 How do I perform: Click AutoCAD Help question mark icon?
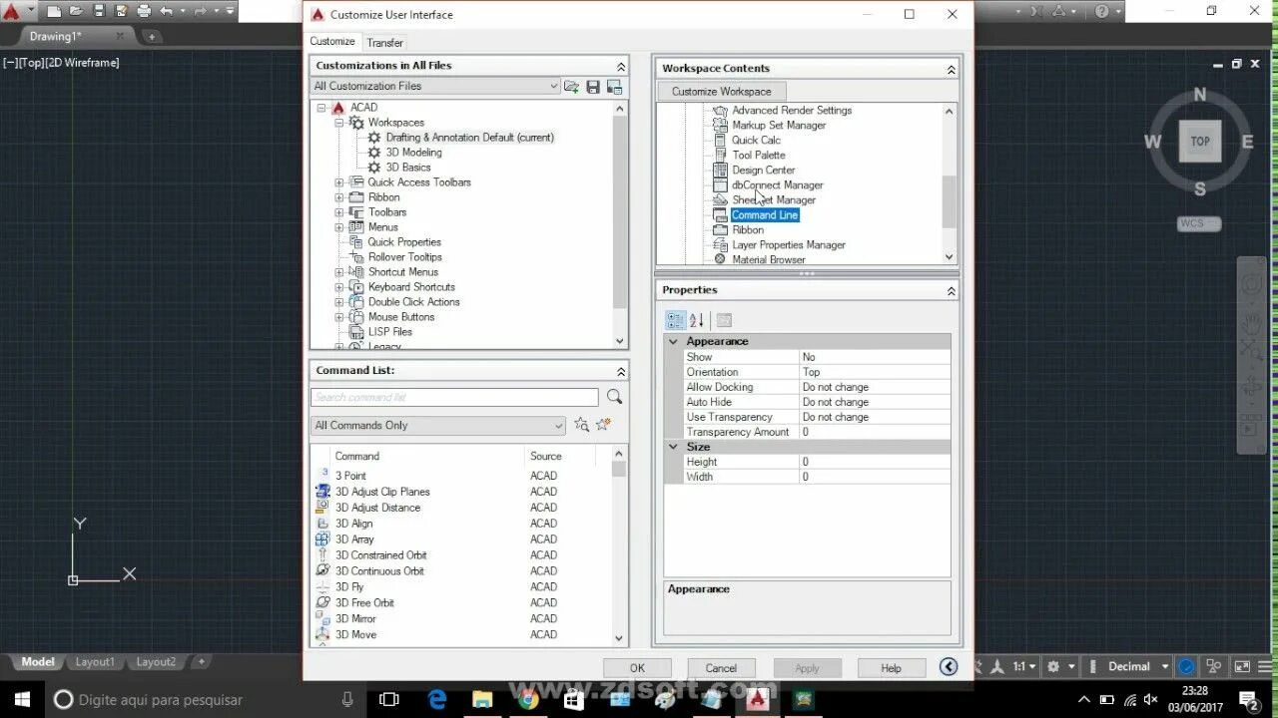(x=1102, y=12)
